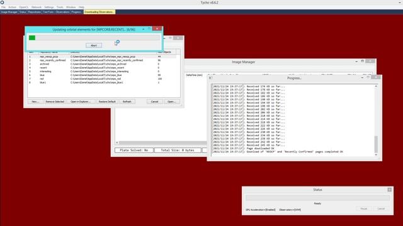Click the Tycho application icon in title bar
The width and height of the screenshot is (403, 226).
[2, 3]
